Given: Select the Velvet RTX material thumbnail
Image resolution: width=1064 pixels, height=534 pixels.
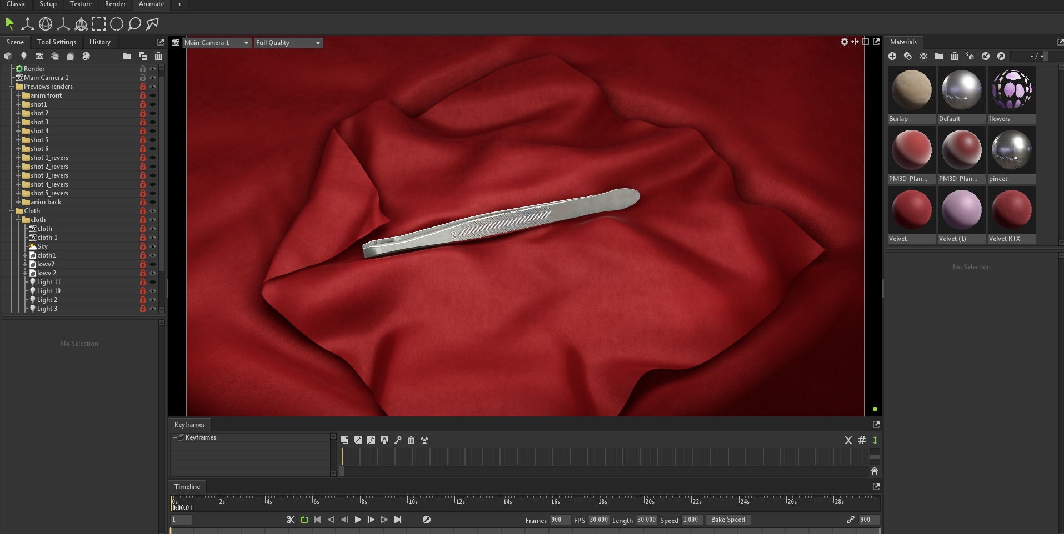Looking at the screenshot, I should coord(1011,215).
